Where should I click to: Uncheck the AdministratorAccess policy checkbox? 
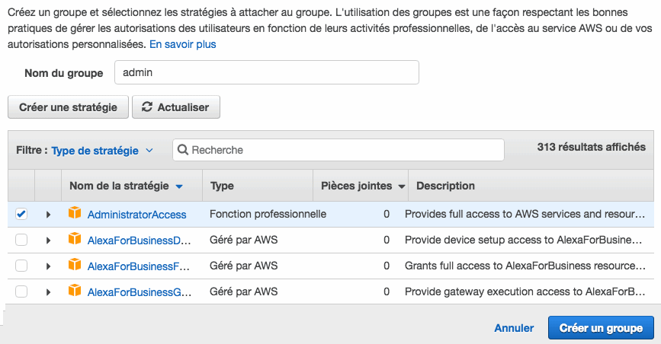(21, 215)
